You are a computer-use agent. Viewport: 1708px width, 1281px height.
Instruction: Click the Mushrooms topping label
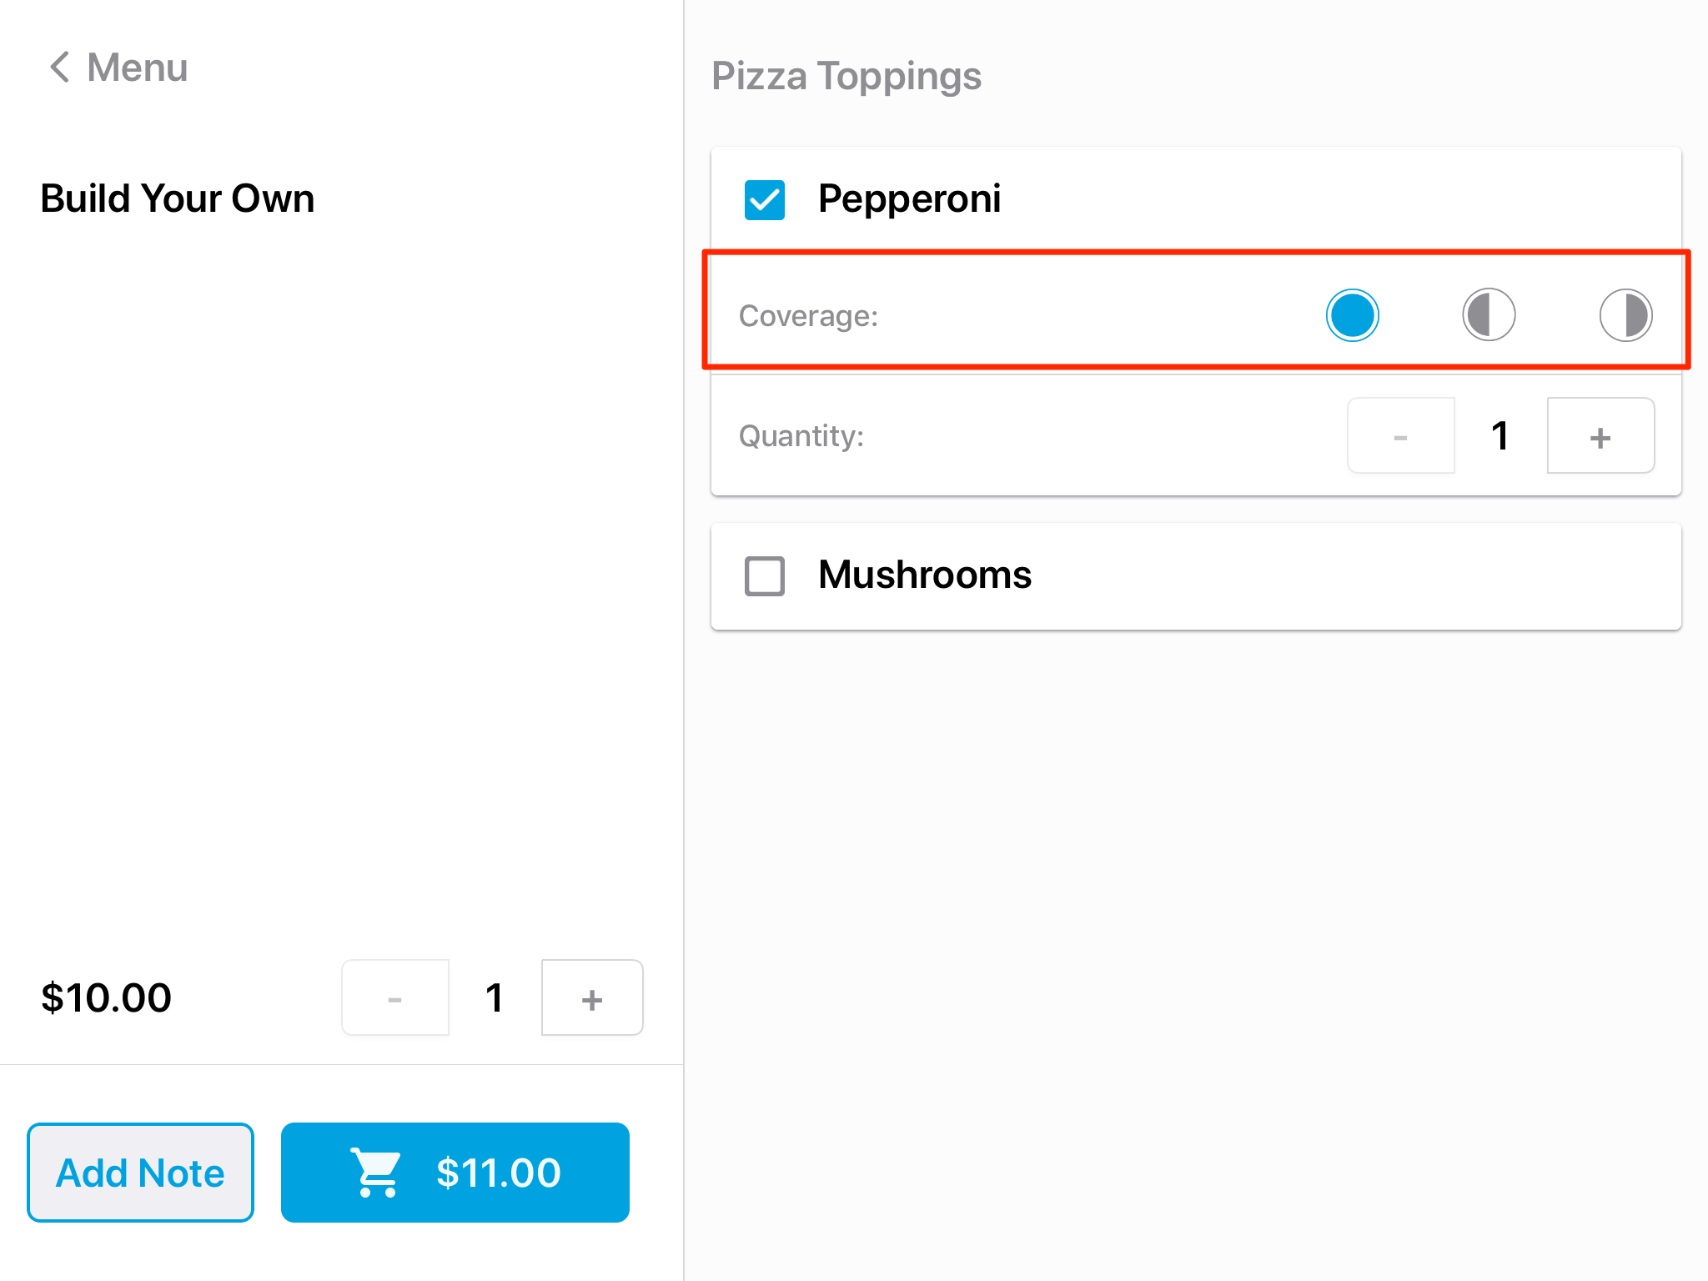pos(925,575)
